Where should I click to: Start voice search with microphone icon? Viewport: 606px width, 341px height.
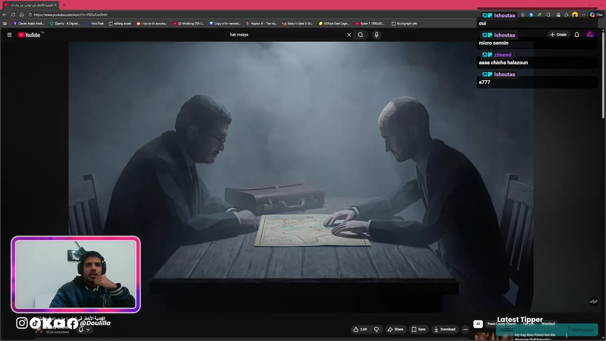click(x=376, y=35)
